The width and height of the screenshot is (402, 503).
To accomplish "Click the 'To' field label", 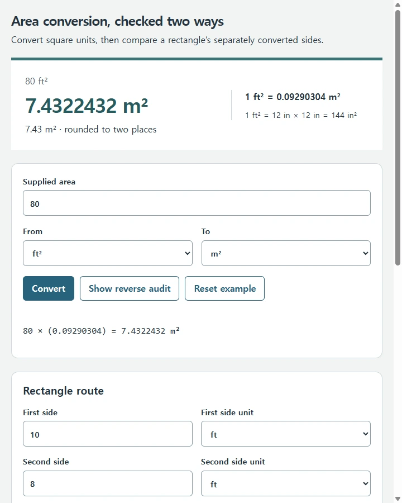I will coord(206,231).
